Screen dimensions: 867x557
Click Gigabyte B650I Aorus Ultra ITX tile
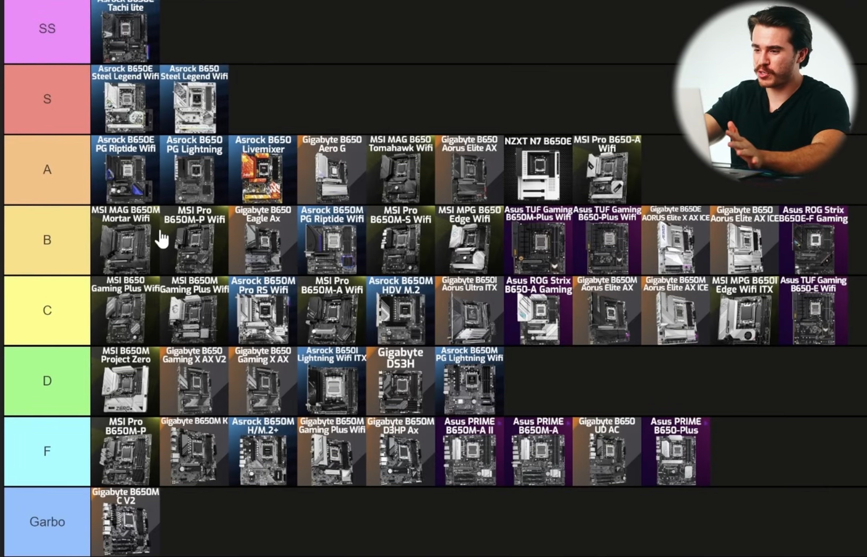coord(469,310)
